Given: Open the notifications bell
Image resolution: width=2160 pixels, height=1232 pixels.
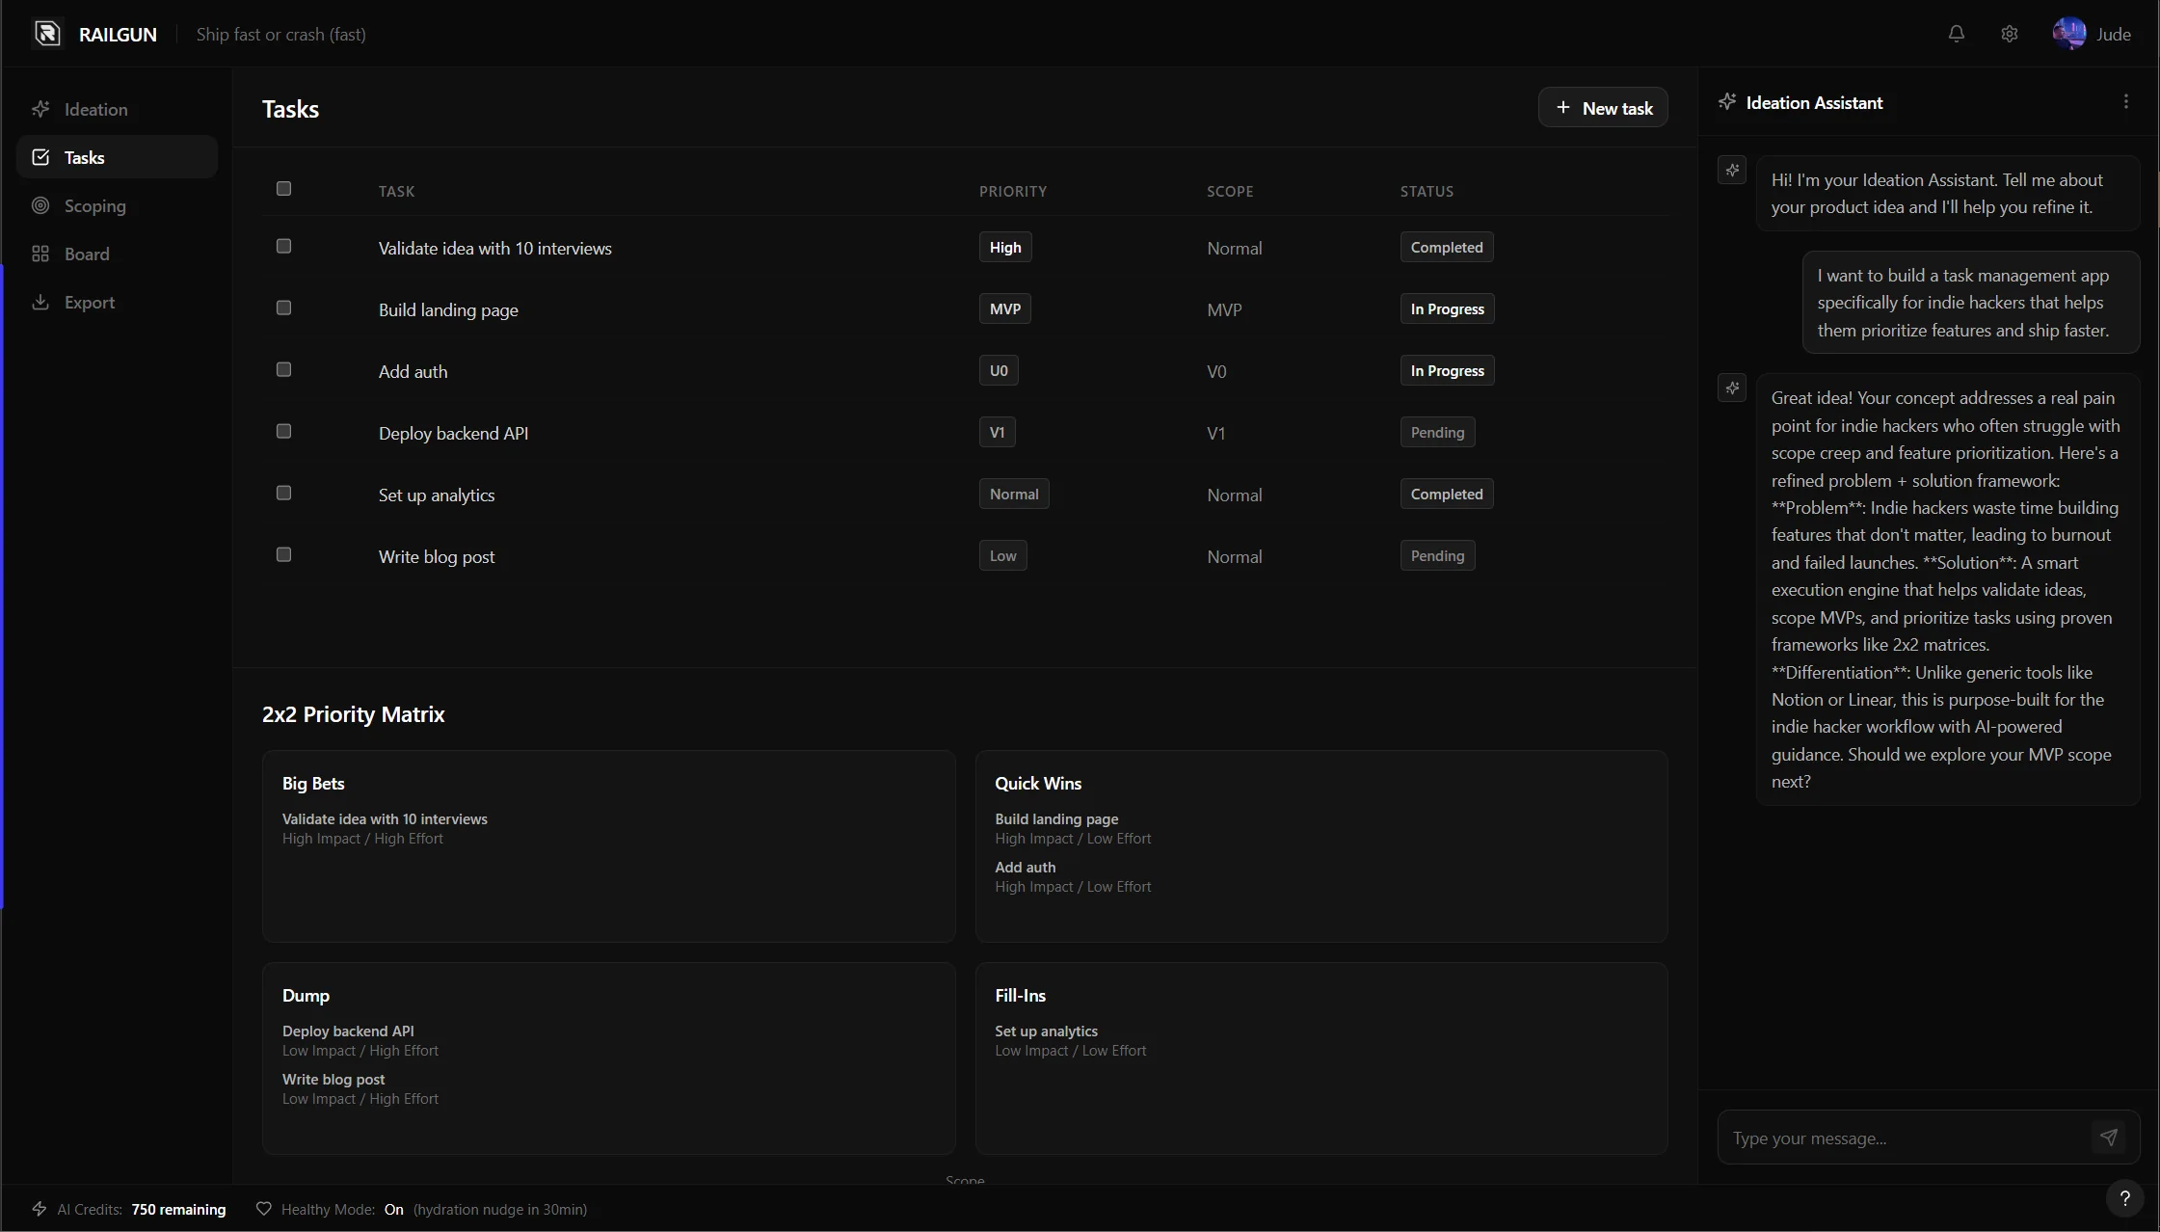Looking at the screenshot, I should point(1956,34).
